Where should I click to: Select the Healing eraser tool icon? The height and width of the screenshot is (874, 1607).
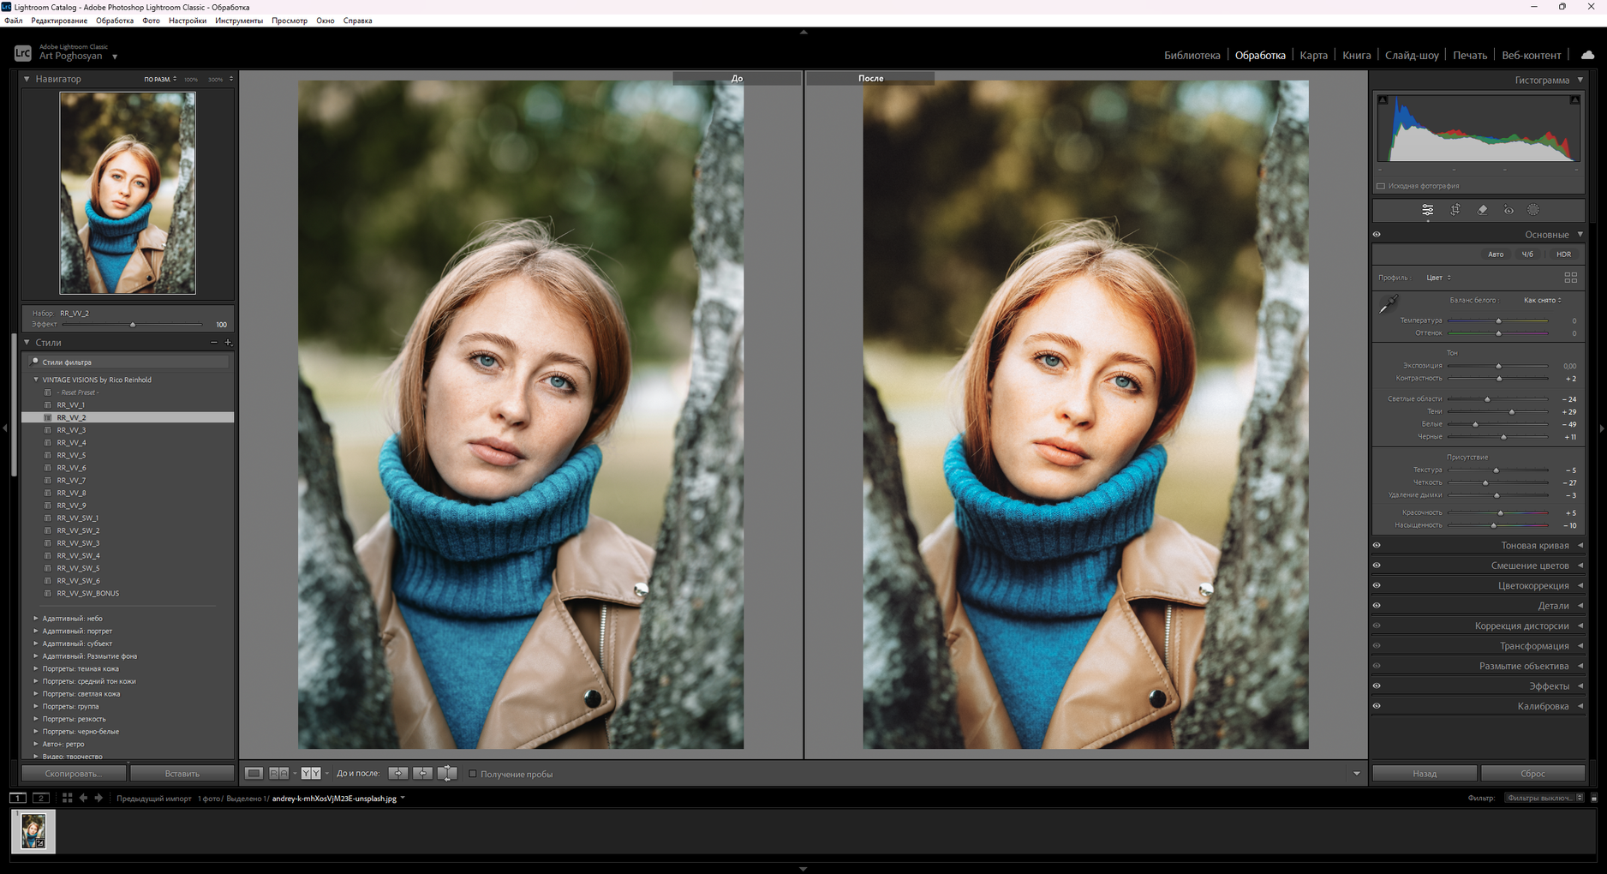1482,210
